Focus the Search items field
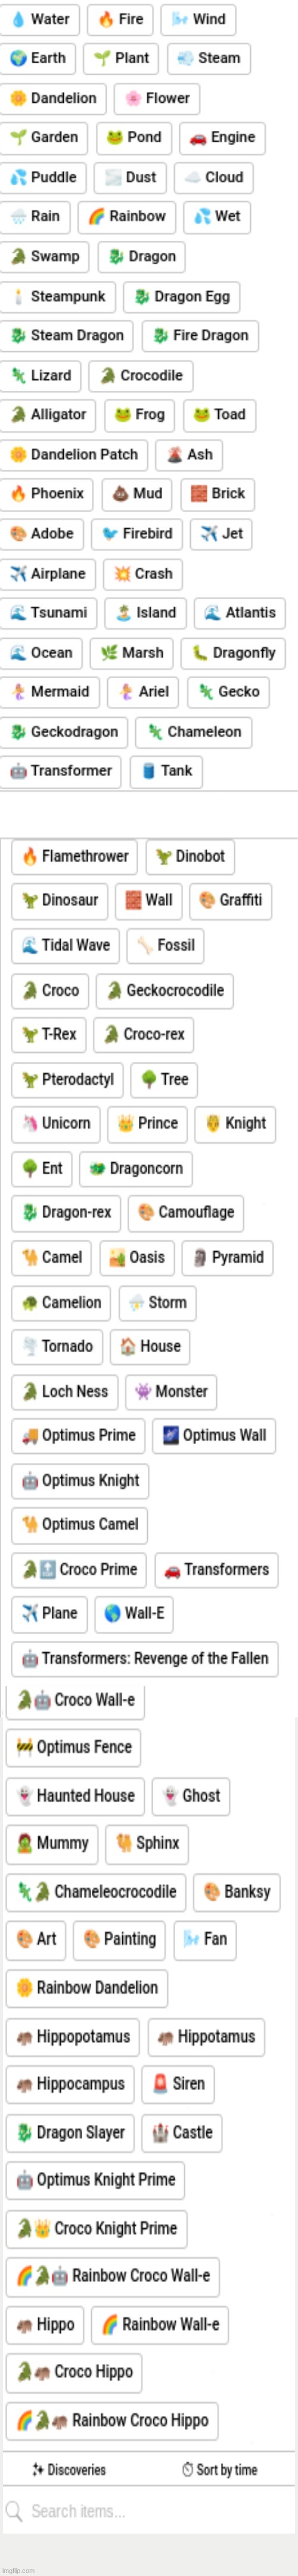Image resolution: width=298 pixels, height=2576 pixels. pos(148,2511)
